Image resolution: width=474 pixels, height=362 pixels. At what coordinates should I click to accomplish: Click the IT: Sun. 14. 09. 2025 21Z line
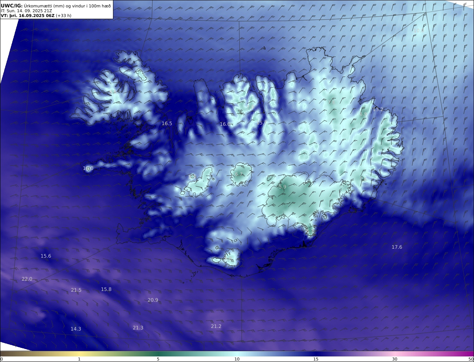pyautogui.click(x=26, y=11)
